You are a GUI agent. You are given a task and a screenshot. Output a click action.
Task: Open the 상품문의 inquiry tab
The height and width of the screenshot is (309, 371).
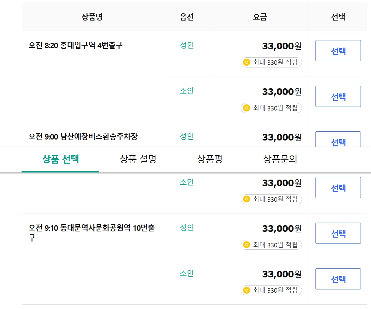[281, 159]
